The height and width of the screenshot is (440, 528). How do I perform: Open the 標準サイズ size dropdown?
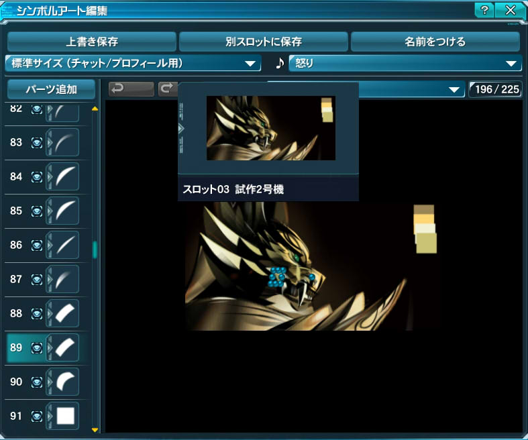[134, 63]
